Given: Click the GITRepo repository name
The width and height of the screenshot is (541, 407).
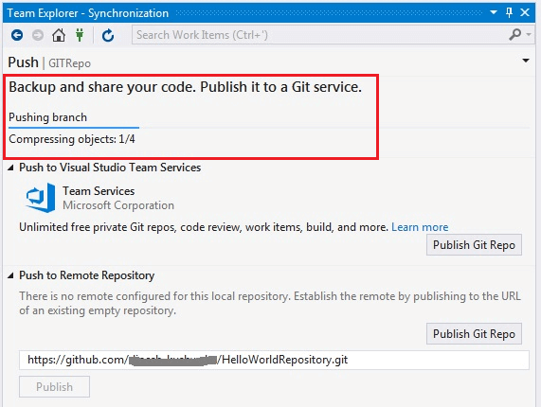Looking at the screenshot, I should pos(69,63).
